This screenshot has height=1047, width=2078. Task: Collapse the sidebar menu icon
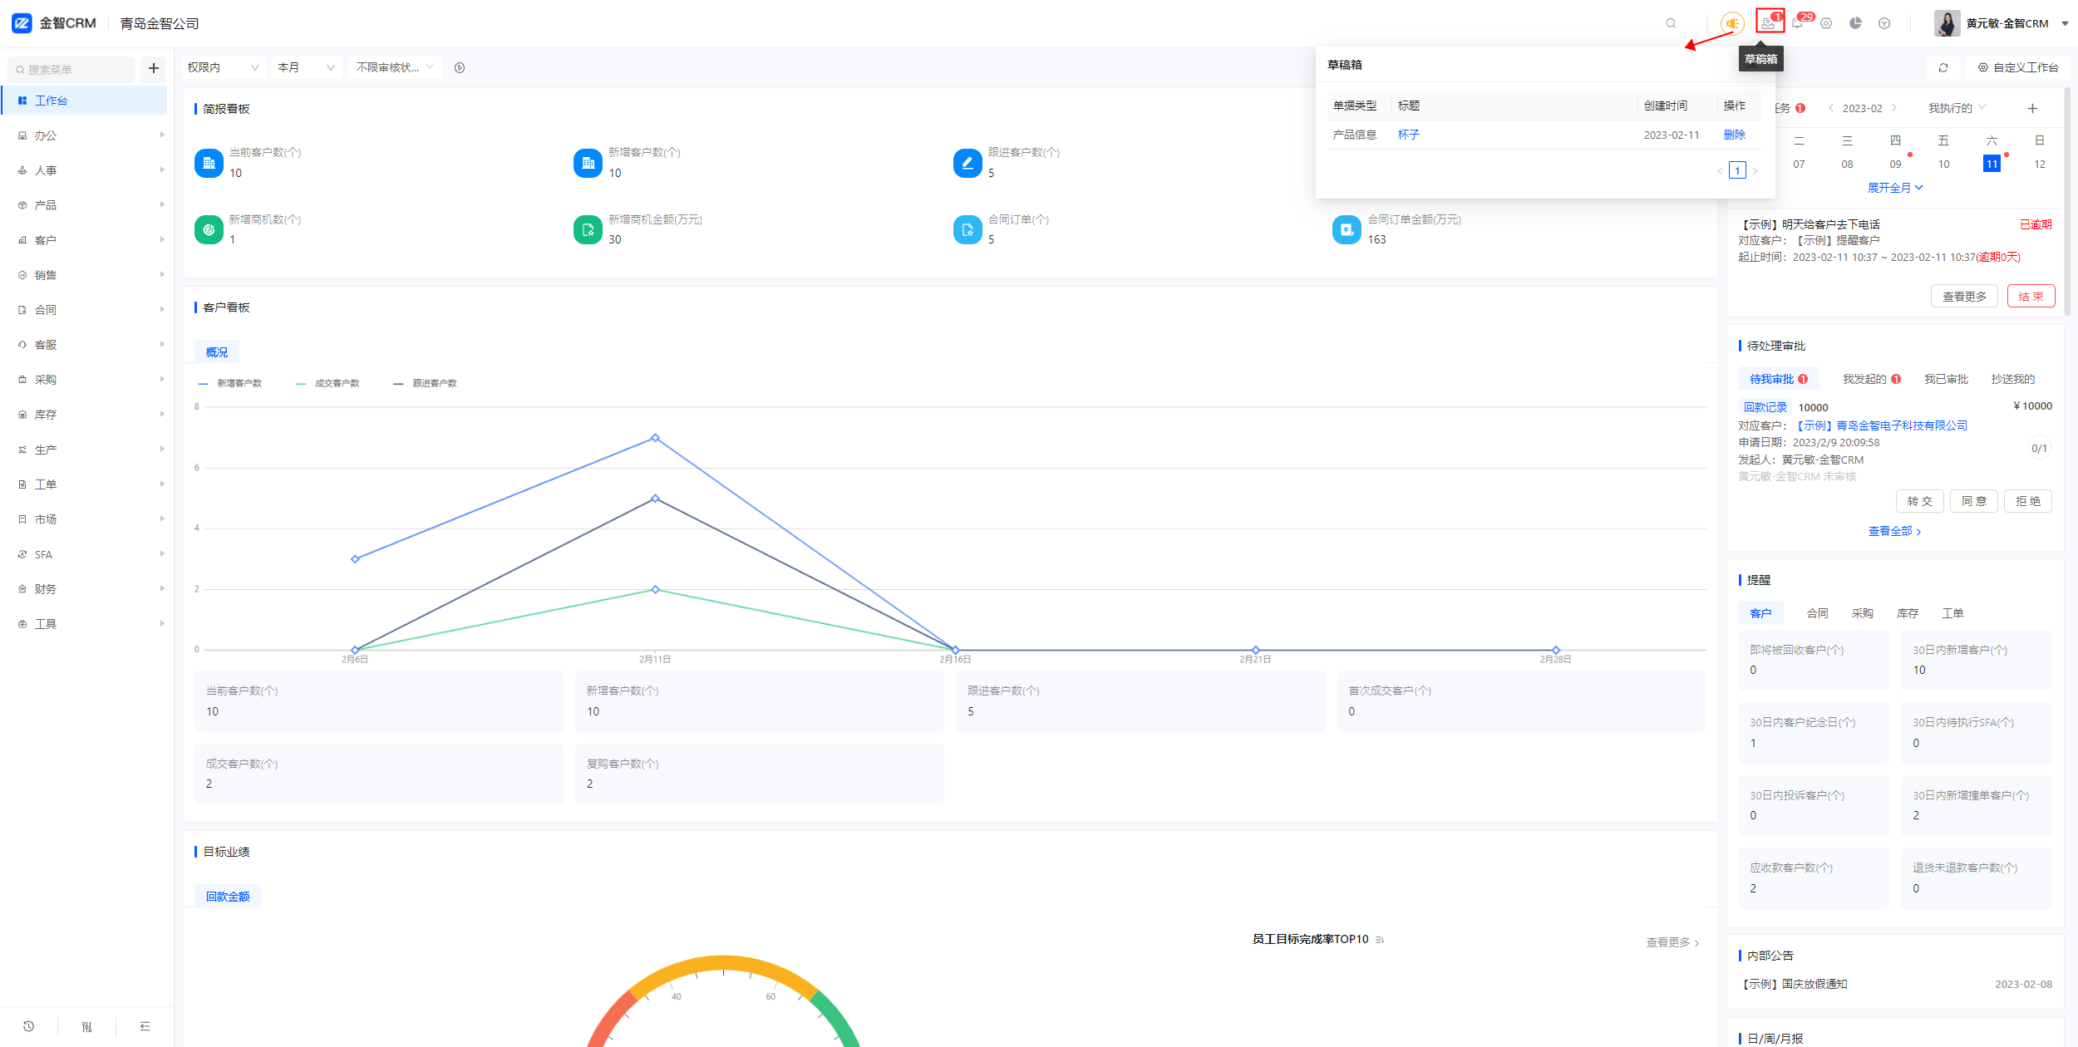[x=145, y=1026]
